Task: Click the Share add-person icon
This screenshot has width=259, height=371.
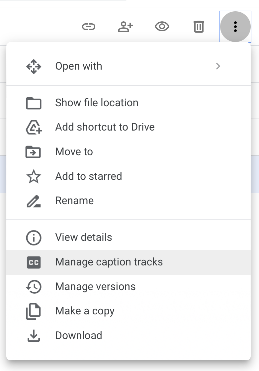Action: pos(125,27)
